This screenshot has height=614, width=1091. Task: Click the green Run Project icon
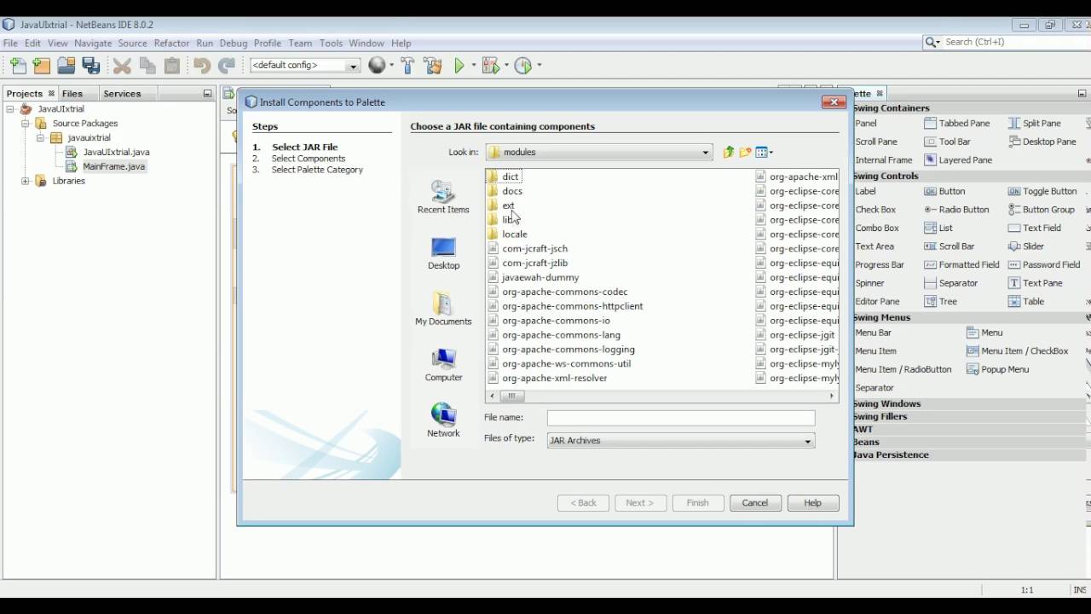(459, 66)
